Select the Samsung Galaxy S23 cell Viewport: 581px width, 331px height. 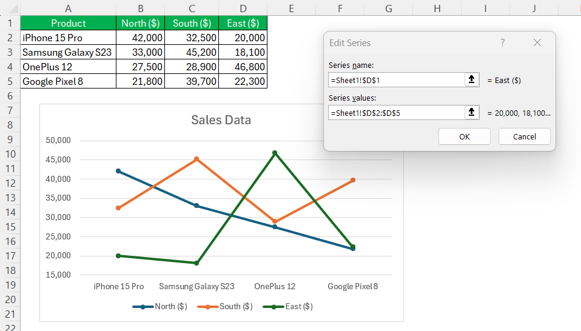tap(68, 52)
